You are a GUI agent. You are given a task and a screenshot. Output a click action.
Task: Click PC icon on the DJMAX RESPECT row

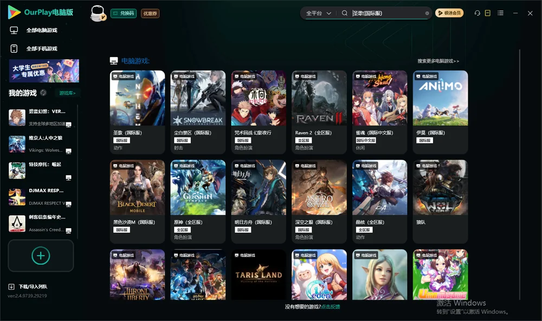[x=68, y=204]
